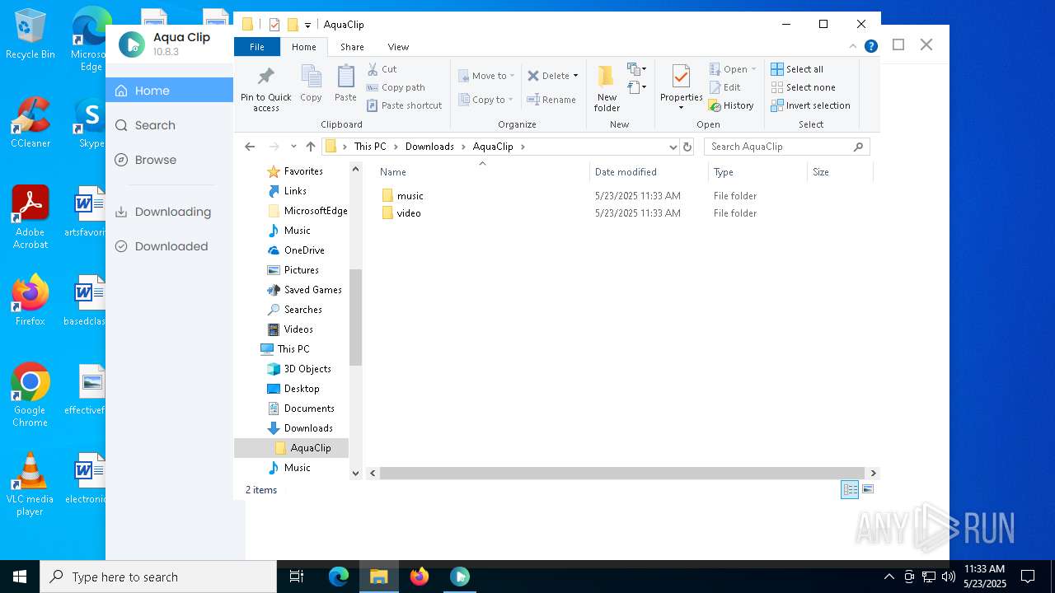Switch to Details view icon
The height and width of the screenshot is (593, 1055).
(x=850, y=490)
